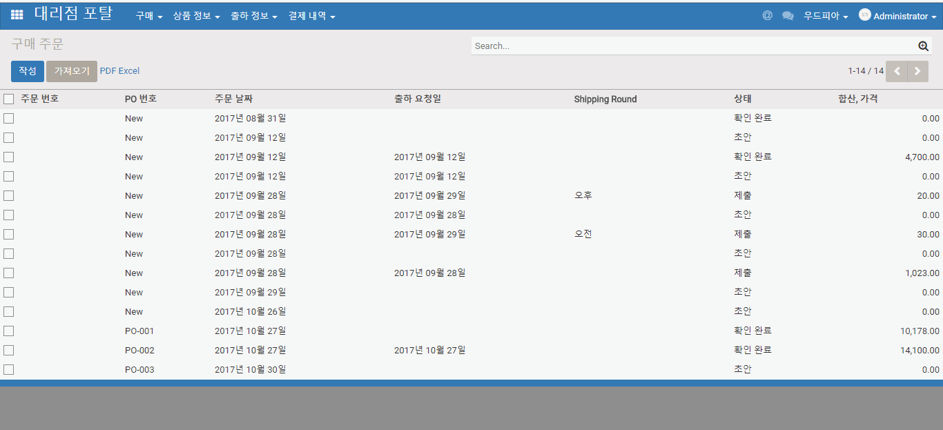Click the @ mentions icon

[767, 15]
